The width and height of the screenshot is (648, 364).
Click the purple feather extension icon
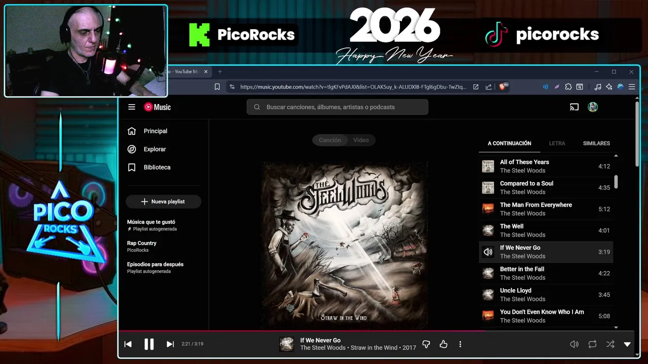pyautogui.click(x=557, y=87)
